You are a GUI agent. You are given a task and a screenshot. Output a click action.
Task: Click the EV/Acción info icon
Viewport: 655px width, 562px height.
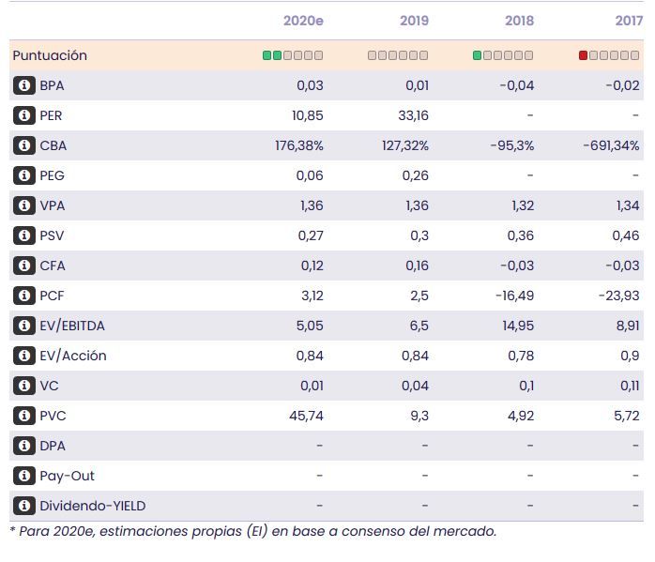(x=23, y=356)
